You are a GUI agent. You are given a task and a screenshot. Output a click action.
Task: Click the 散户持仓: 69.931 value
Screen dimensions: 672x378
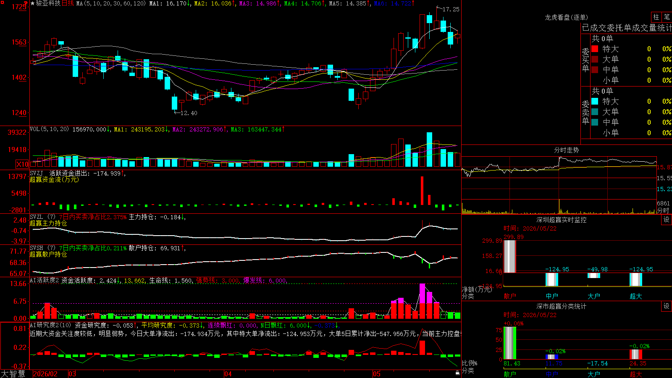click(157, 248)
